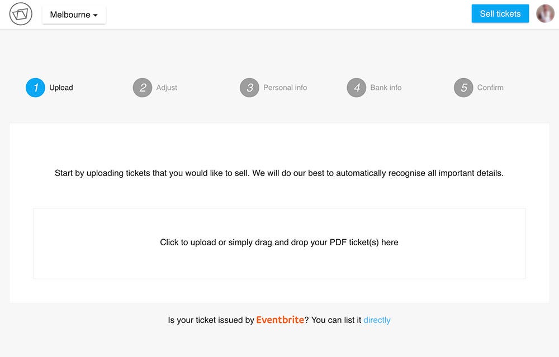Go to the Adjust step label

[x=167, y=88]
